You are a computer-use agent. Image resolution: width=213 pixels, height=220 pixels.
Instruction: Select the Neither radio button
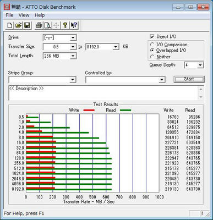pos(152,57)
